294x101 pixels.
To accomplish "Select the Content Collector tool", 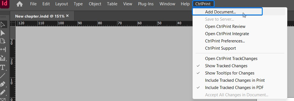I will (3, 58).
